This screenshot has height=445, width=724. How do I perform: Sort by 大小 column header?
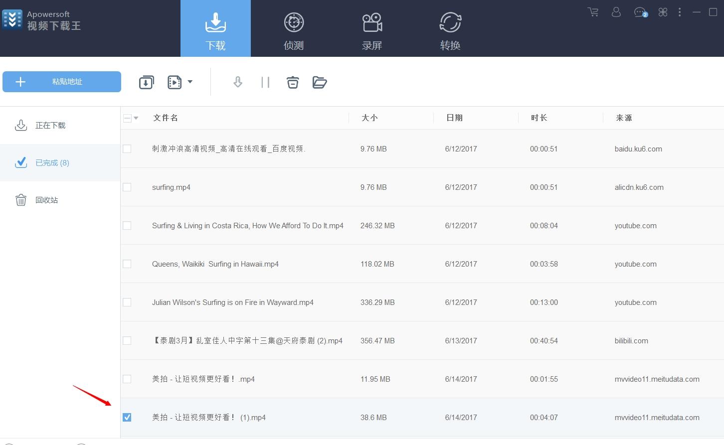[369, 118]
